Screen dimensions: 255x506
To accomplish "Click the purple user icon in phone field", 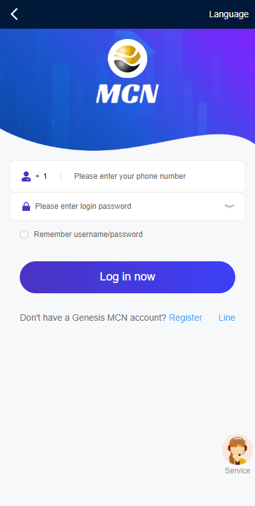I will 26,176.
